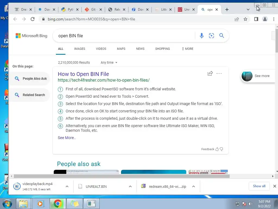Open Chrome's three-dot menu
Screen dimensions: 278x209
click(274, 19)
